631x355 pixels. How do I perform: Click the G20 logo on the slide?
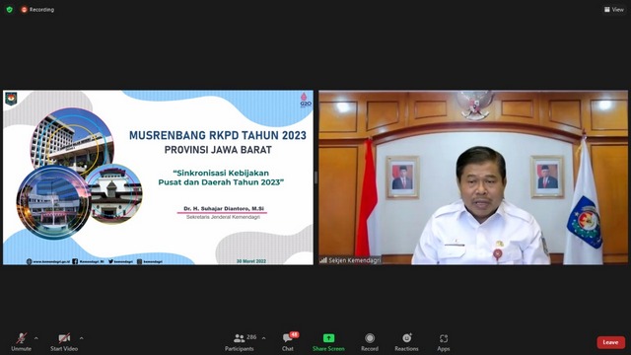tap(306, 101)
